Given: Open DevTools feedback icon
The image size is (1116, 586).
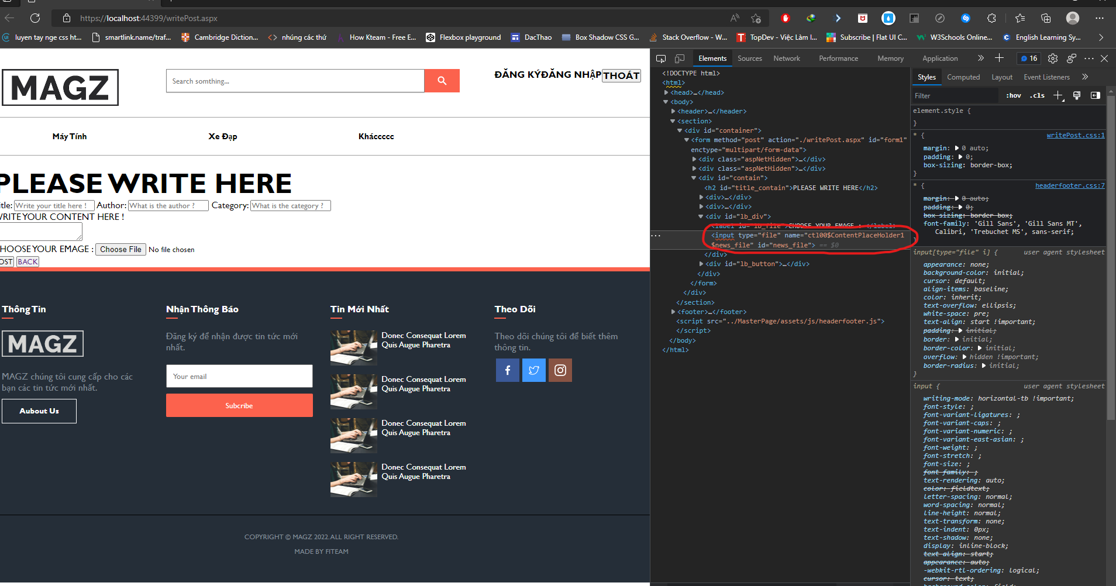Looking at the screenshot, I should (1072, 58).
